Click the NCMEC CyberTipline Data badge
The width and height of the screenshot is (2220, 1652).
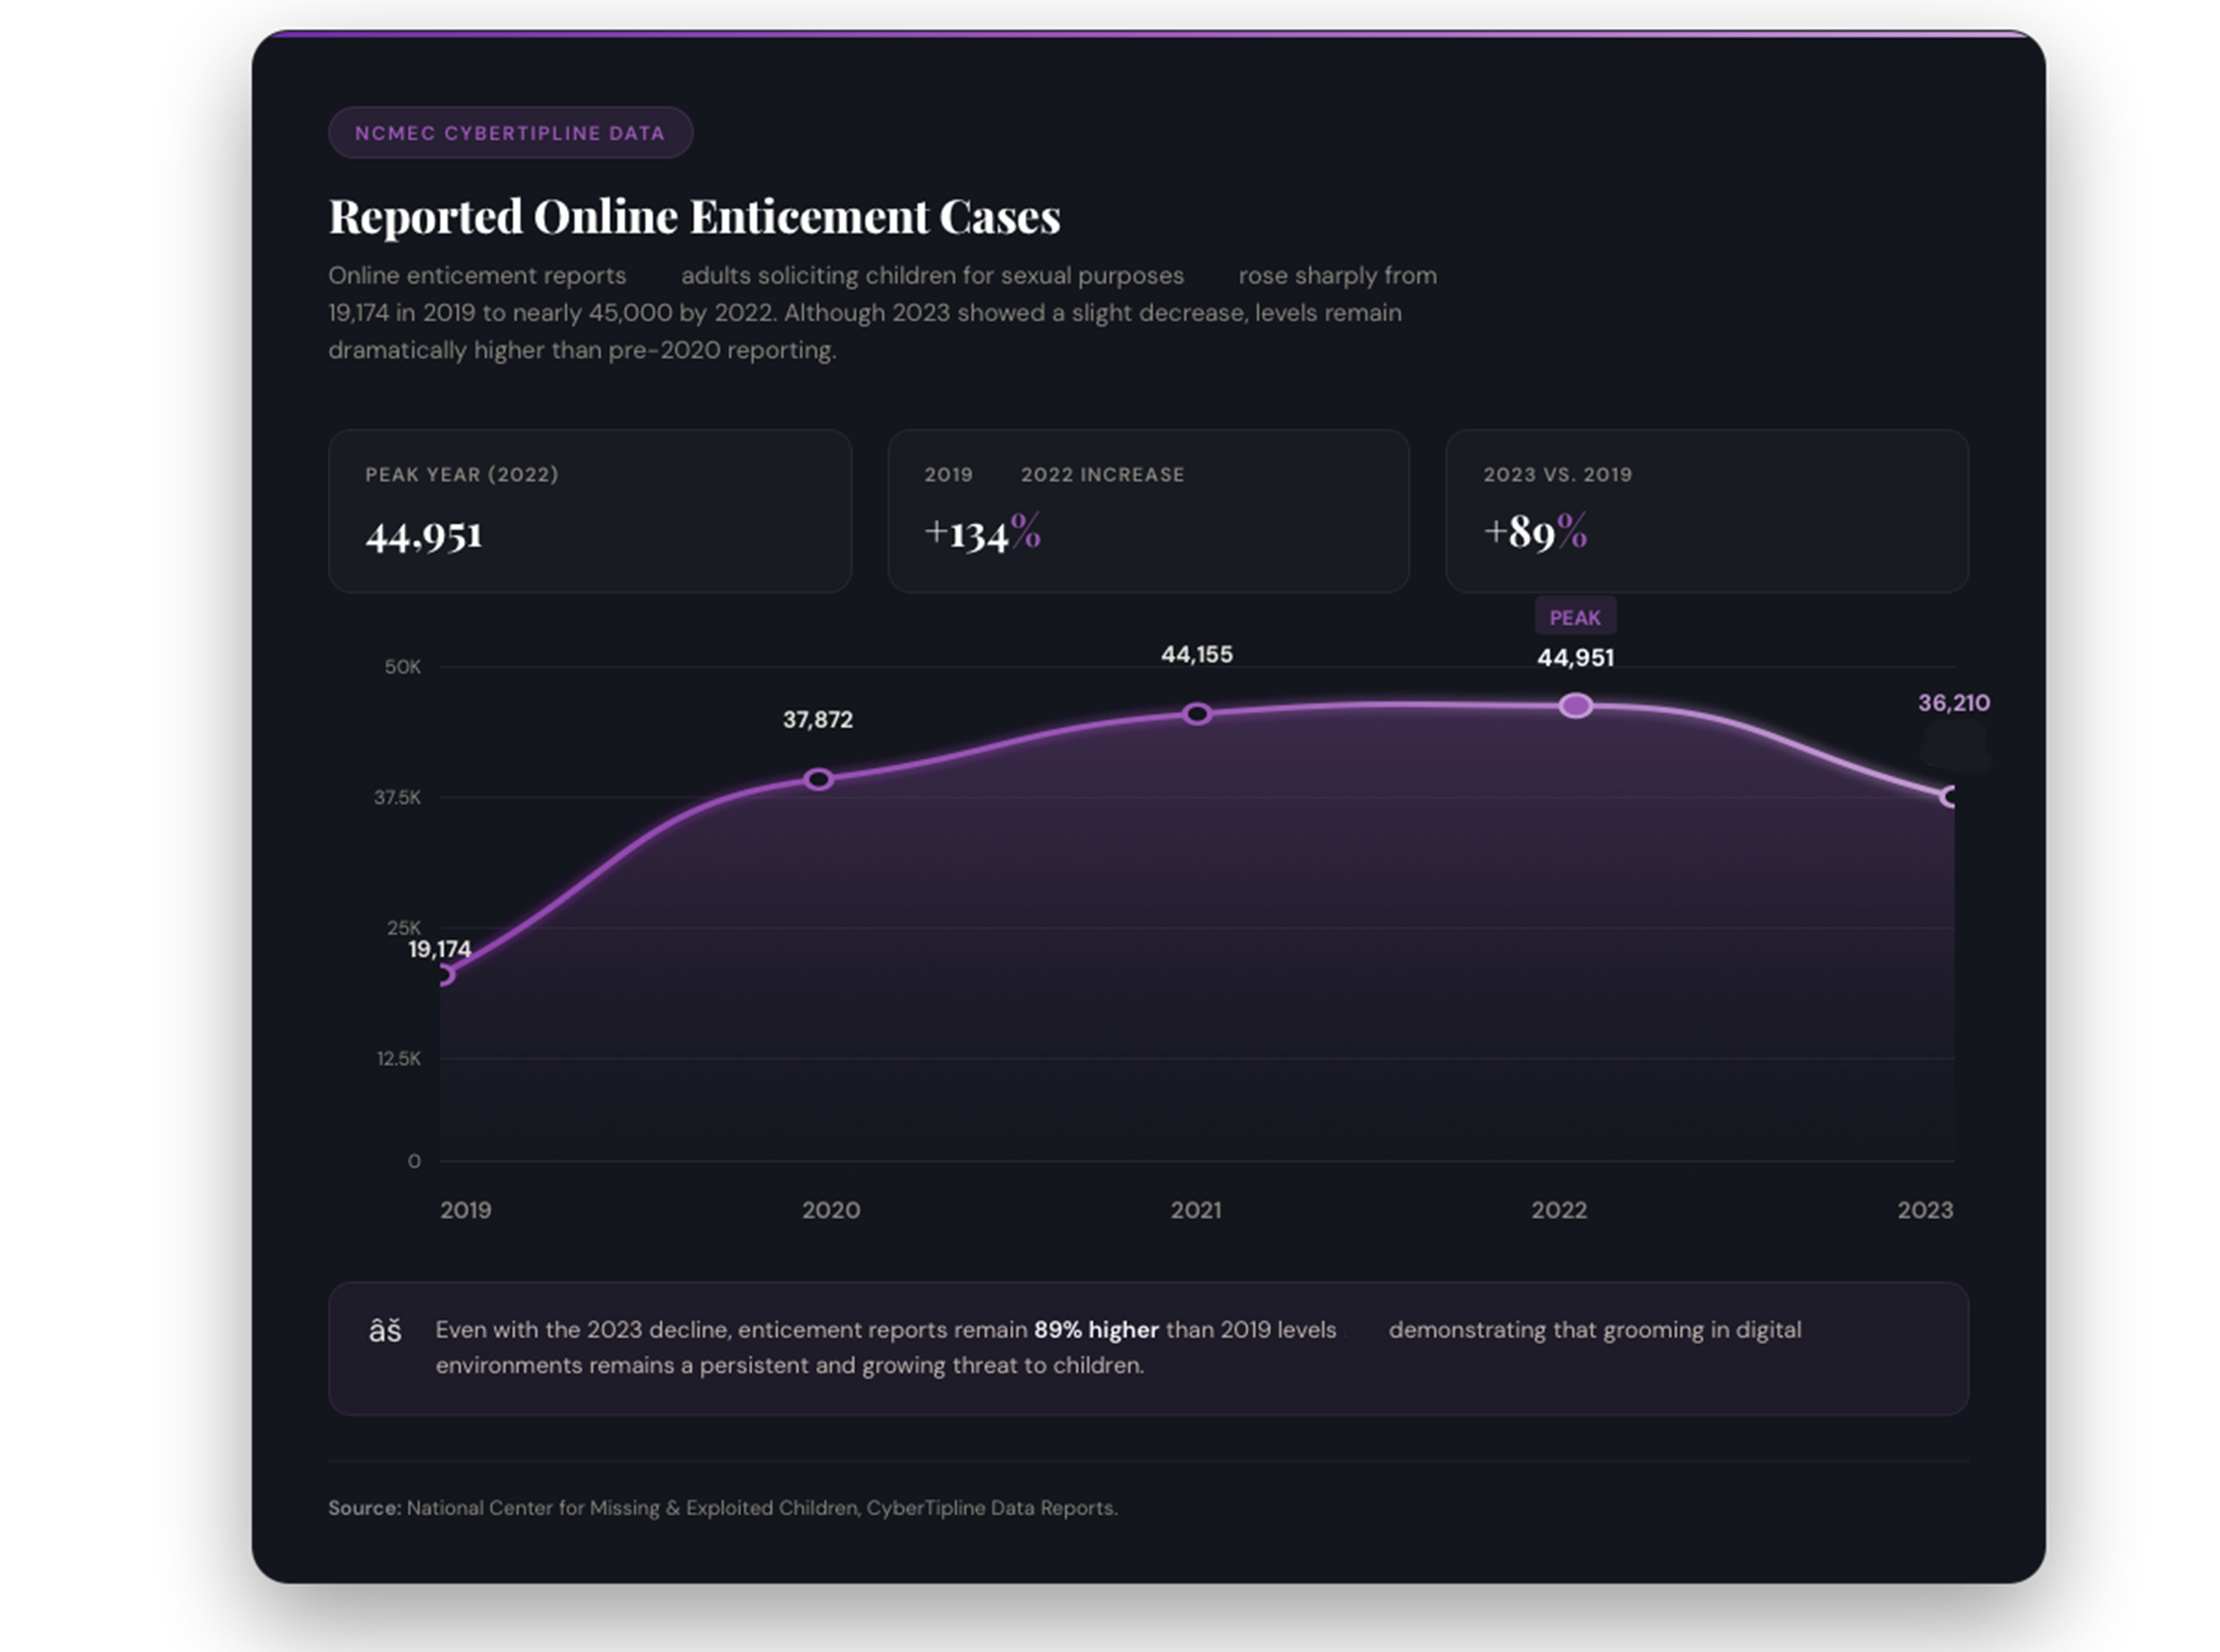tap(510, 133)
